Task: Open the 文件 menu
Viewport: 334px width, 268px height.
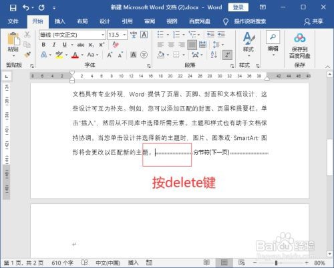Action: [x=13, y=21]
